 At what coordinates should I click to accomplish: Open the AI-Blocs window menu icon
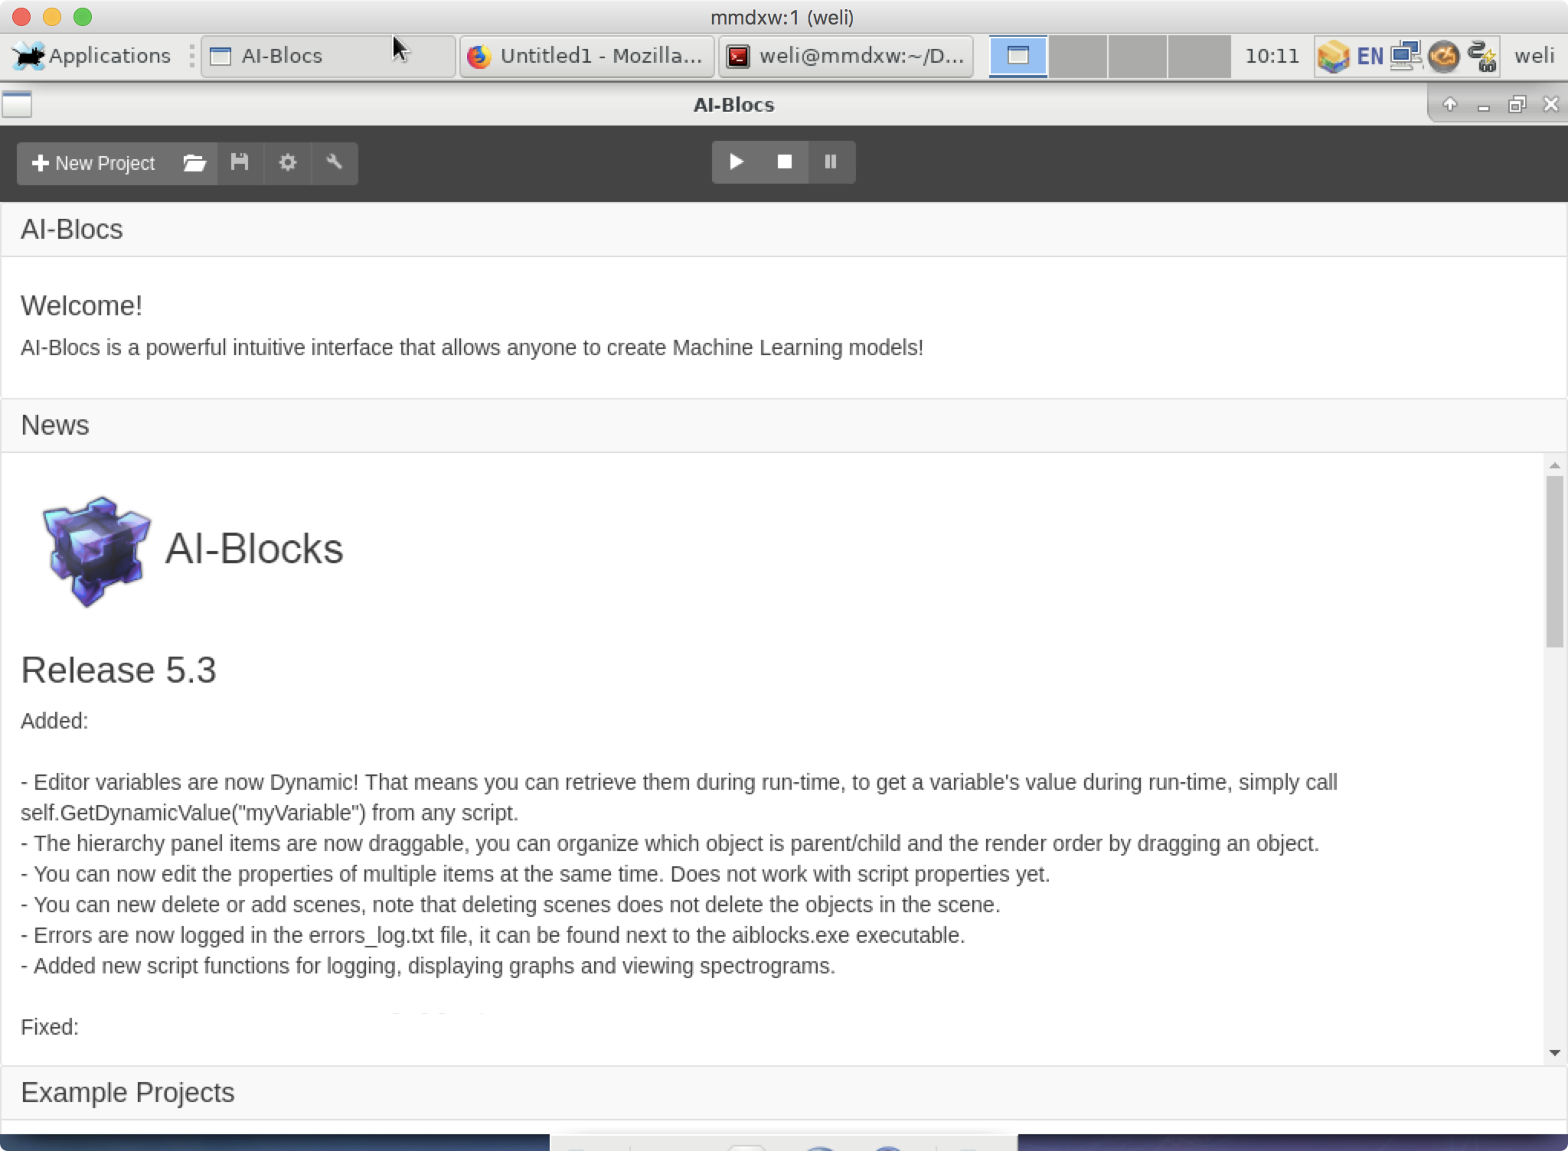pos(17,104)
